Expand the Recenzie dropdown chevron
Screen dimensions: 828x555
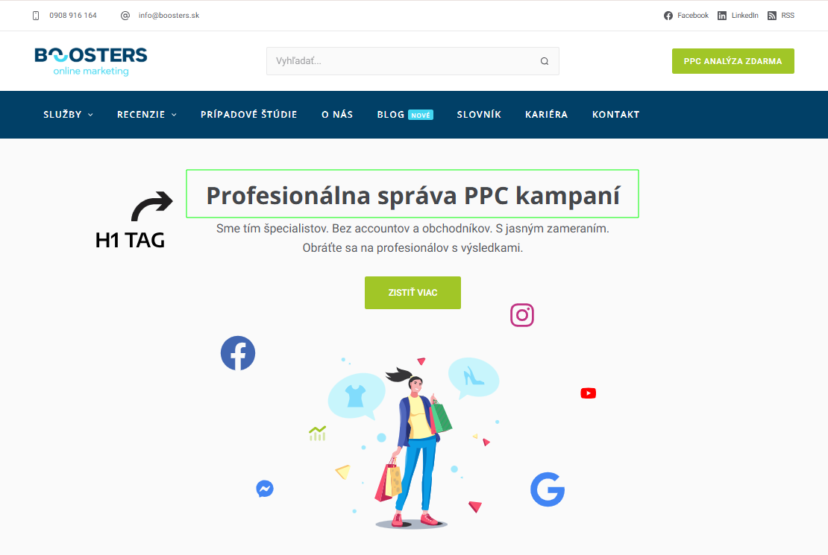point(174,115)
